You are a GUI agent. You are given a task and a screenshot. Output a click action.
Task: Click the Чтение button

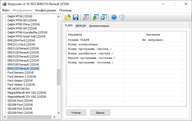[76, 112]
